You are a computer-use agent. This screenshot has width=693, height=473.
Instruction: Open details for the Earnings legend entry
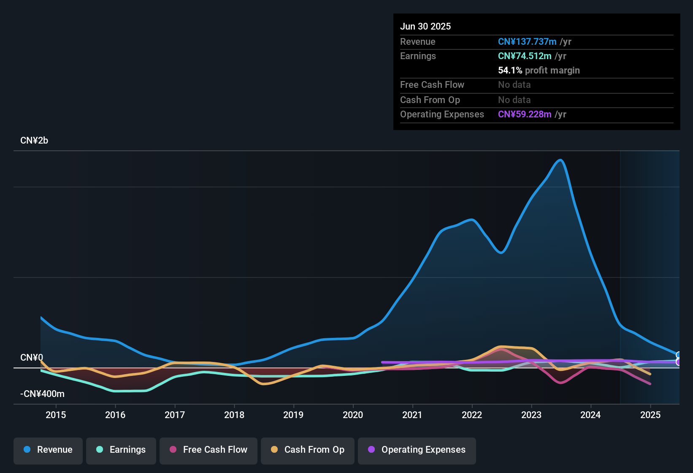click(121, 450)
